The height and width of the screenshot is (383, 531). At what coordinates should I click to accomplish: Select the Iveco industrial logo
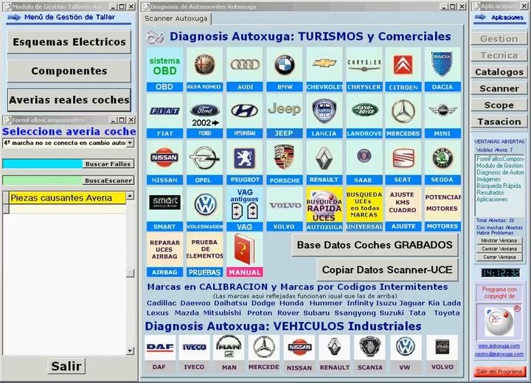point(195,348)
